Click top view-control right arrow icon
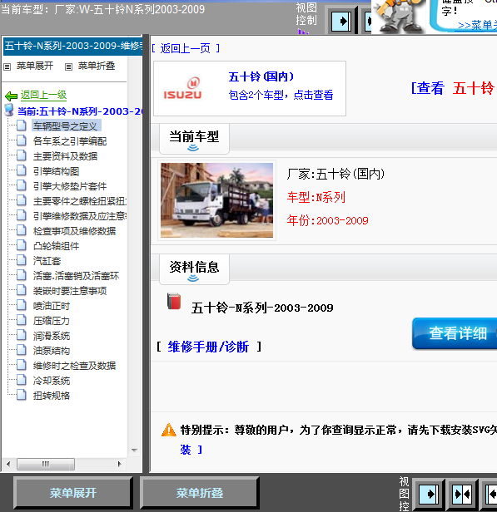 coord(341,22)
